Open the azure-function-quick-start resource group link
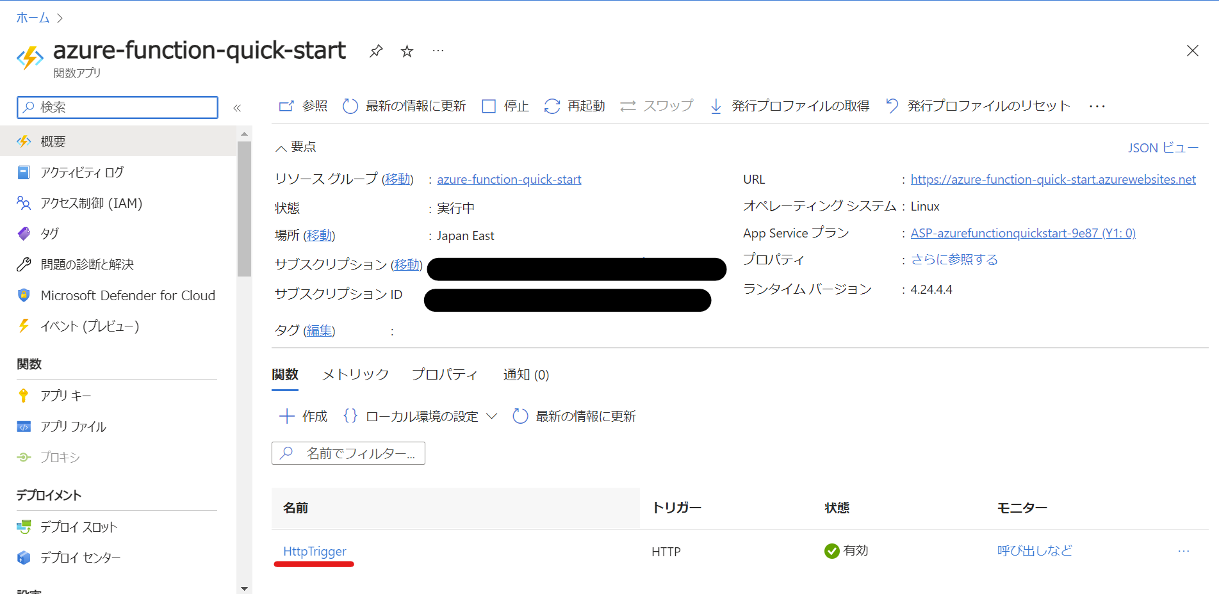This screenshot has height=594, width=1219. click(509, 179)
